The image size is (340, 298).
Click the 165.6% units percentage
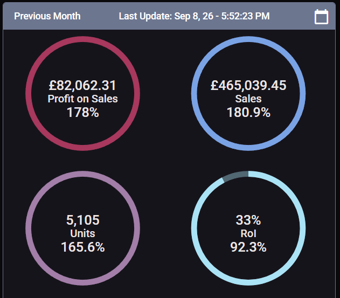(x=82, y=247)
